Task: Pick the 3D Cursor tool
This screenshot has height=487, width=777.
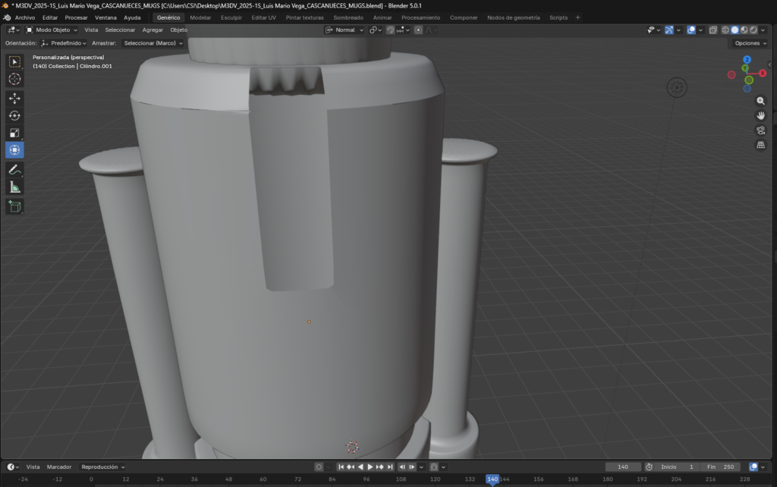Action: pyautogui.click(x=14, y=79)
